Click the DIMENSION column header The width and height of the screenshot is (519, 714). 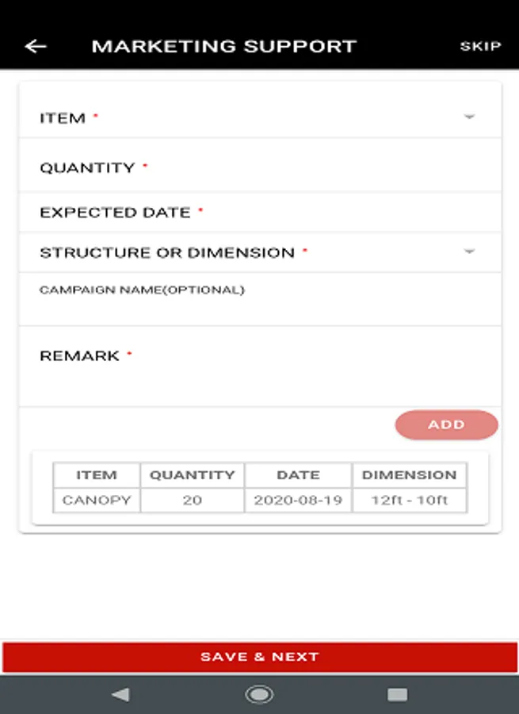click(409, 475)
